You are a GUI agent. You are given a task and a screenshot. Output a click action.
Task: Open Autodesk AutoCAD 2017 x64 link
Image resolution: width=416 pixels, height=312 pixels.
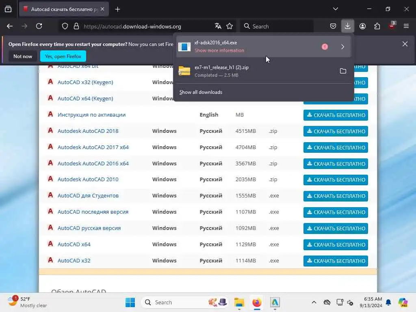(93, 147)
